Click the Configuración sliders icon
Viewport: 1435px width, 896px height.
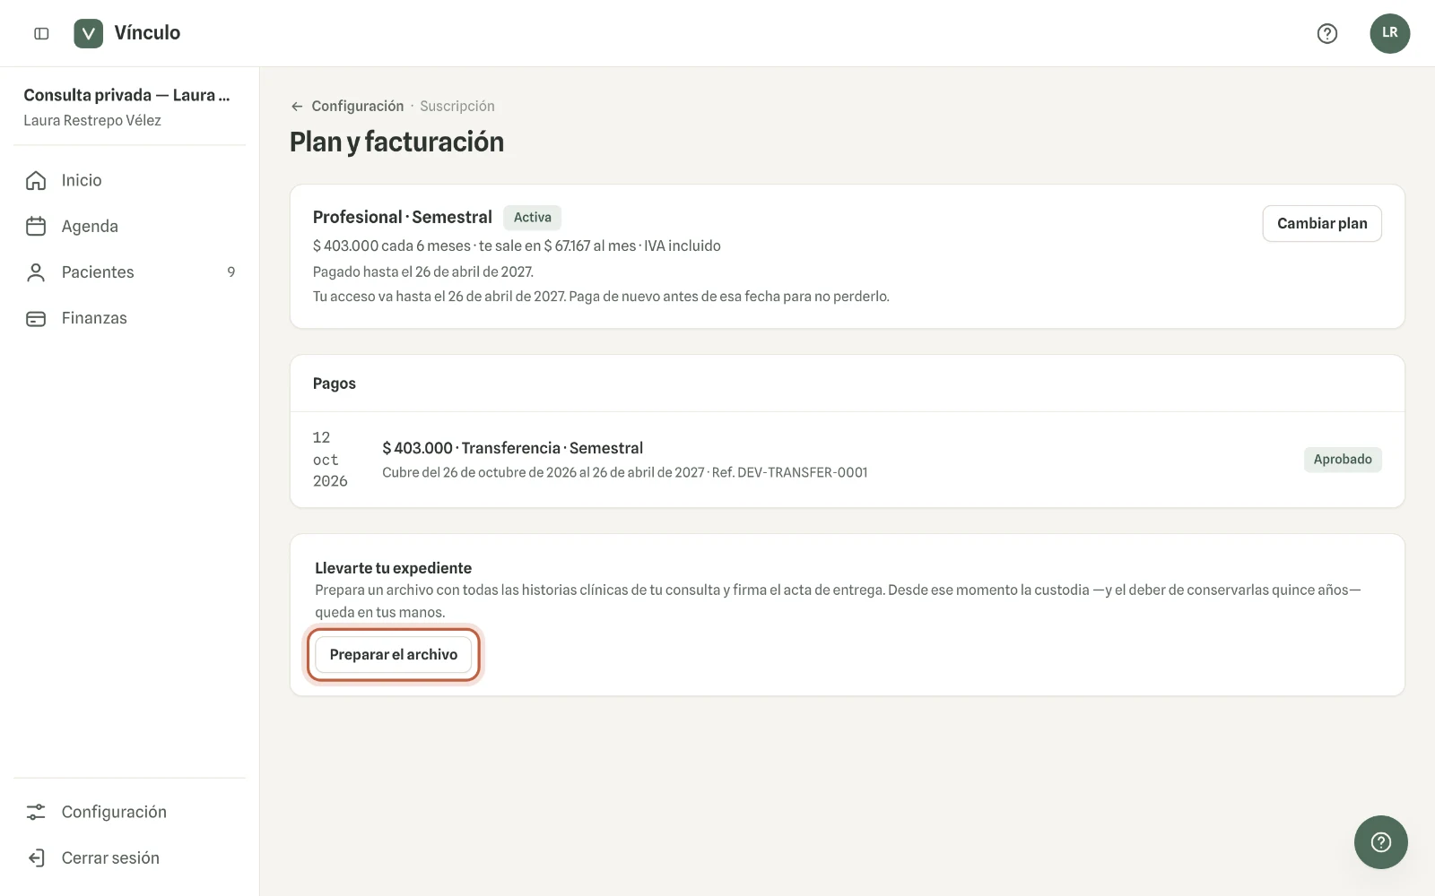click(x=36, y=812)
